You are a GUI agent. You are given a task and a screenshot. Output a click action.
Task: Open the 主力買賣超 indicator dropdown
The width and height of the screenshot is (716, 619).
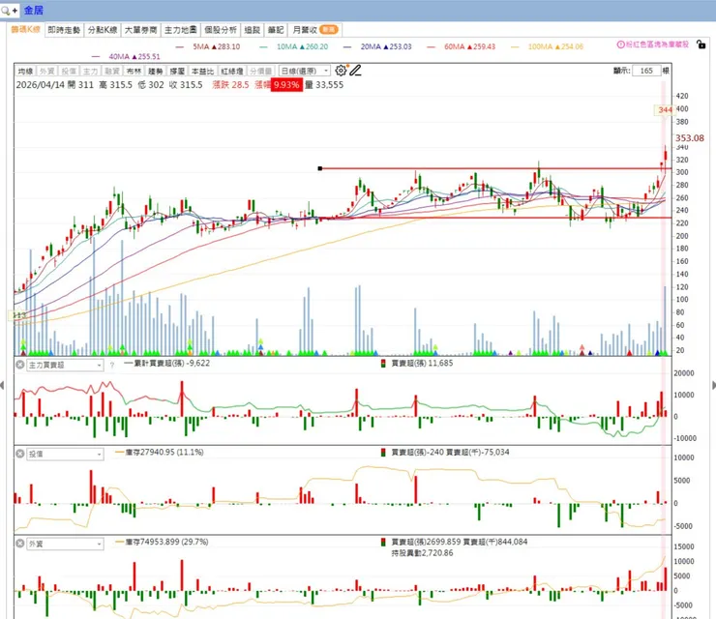coord(65,366)
